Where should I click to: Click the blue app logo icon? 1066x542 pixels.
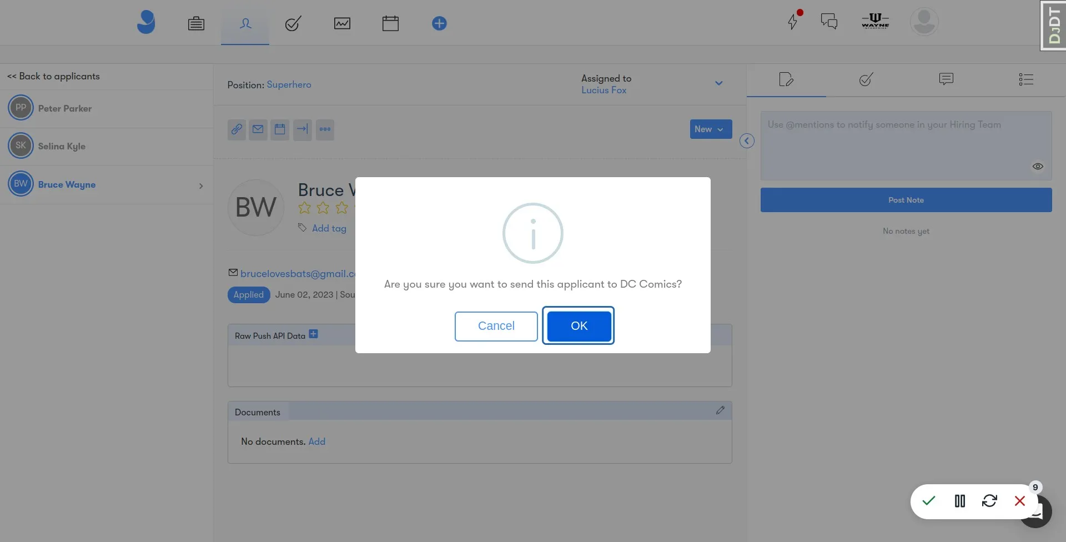pyautogui.click(x=146, y=22)
